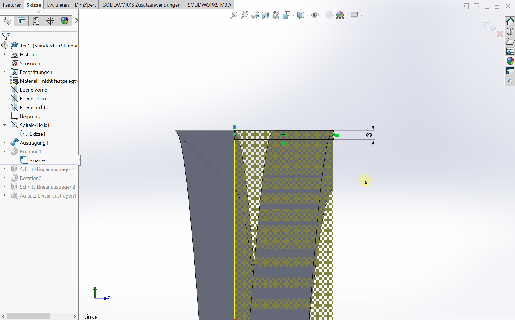Click the Zoom to Fit magnifier icon

click(234, 15)
